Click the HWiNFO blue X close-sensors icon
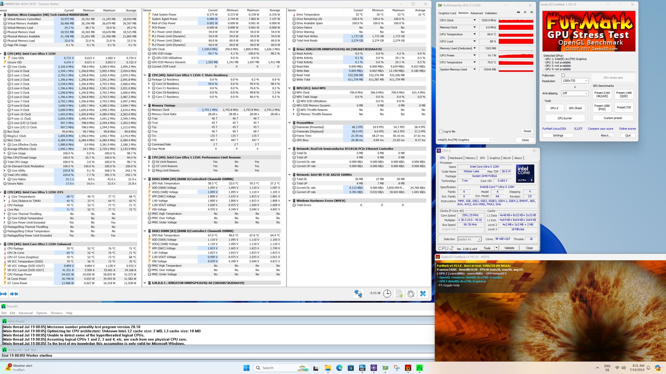The image size is (666, 374). (423, 294)
